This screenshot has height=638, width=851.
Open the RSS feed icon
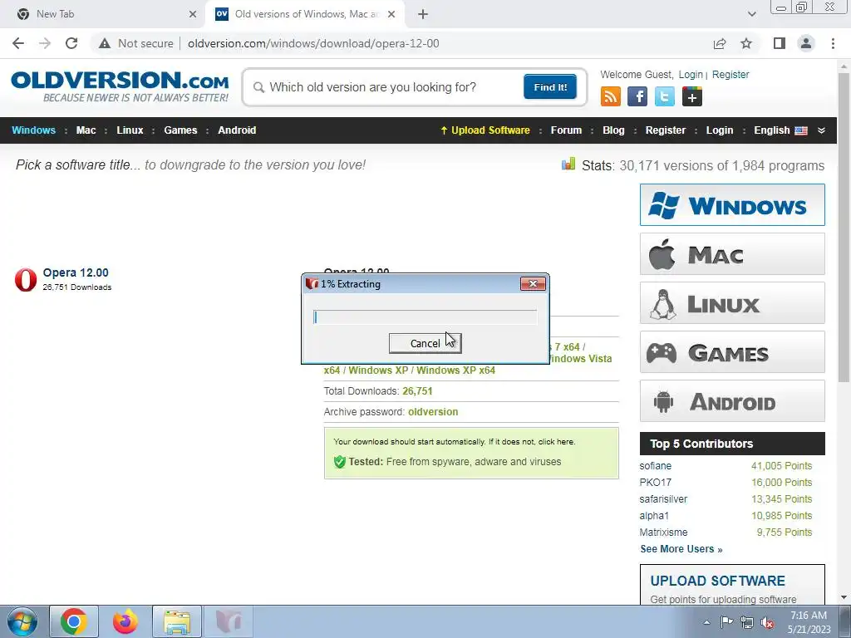[611, 96]
